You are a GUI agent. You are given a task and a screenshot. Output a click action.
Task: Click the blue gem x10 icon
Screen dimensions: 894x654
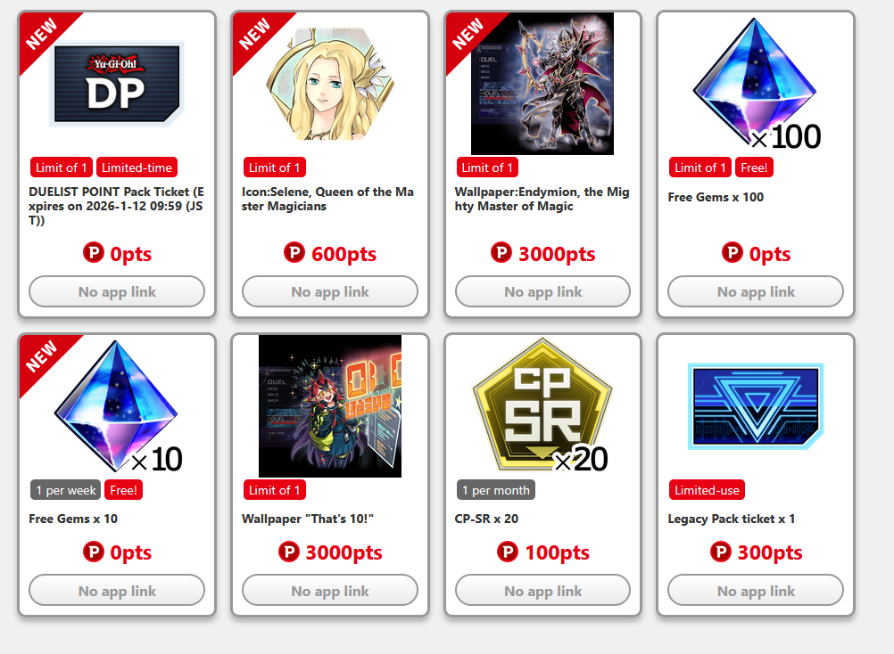tap(118, 405)
